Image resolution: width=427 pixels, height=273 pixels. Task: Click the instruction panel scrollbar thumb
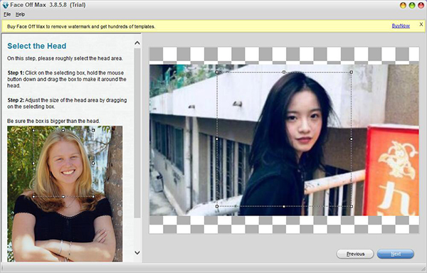[x=137, y=133]
